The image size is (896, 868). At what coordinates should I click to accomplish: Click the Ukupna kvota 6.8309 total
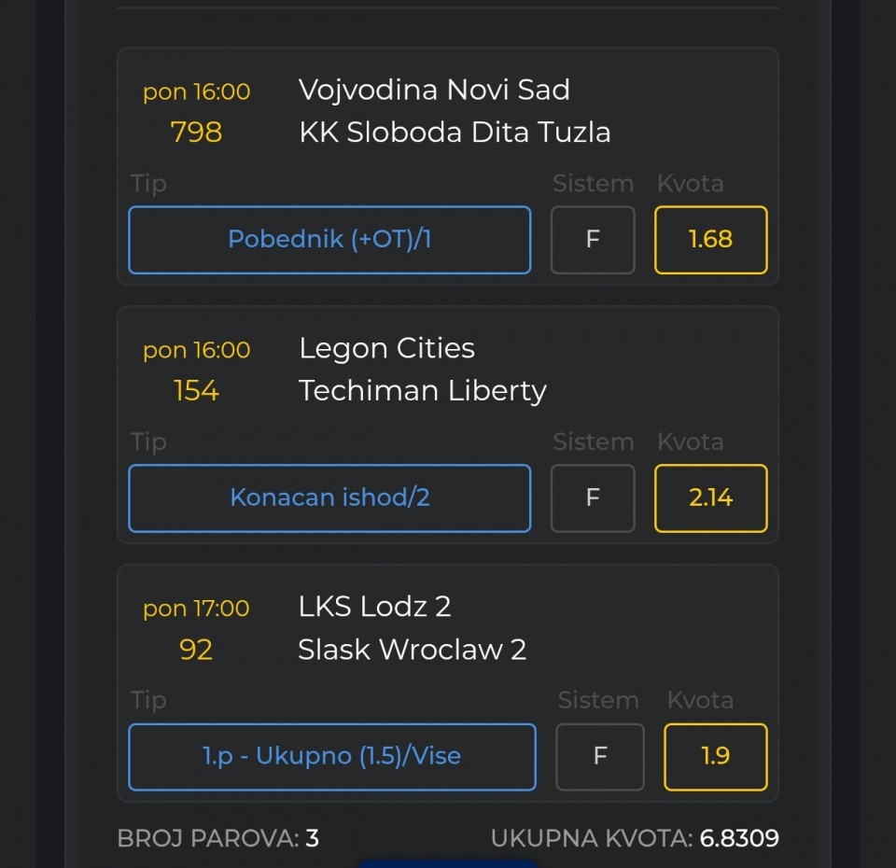pos(635,838)
